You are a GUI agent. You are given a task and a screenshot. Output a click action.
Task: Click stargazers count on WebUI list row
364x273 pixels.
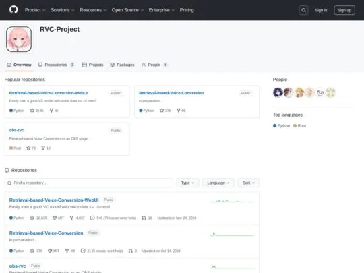[38, 218]
